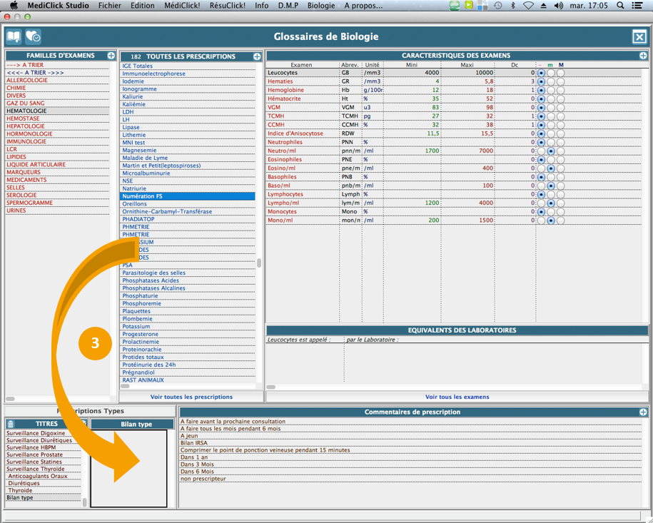Select the '-' radio button for Neutro/ml

click(541, 151)
